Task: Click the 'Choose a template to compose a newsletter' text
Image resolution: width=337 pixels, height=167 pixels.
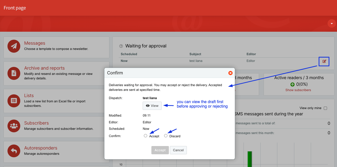Action: pyautogui.click(x=56, y=49)
